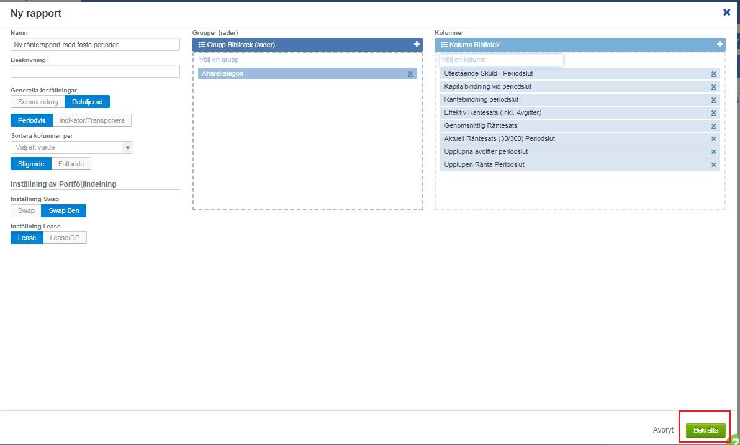This screenshot has height=445, width=740.
Task: Open the Sortera kolumner per dropdown
Action: [72, 148]
